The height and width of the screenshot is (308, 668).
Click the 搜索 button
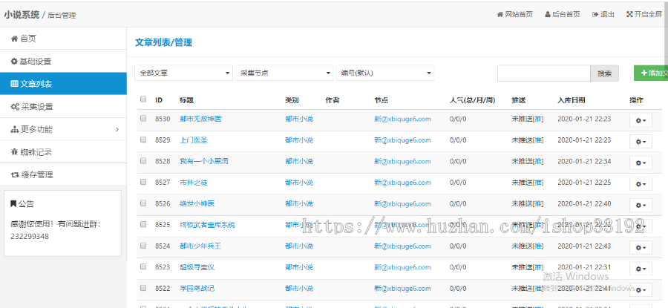coord(604,73)
